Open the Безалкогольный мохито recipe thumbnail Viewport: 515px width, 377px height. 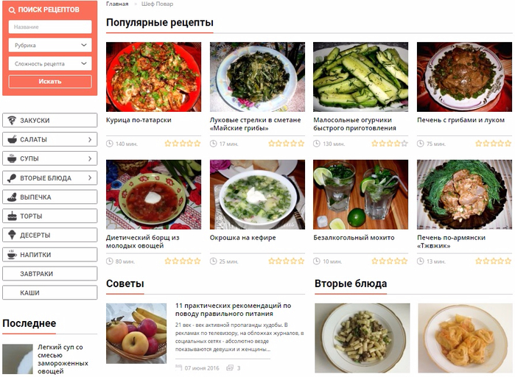(x=360, y=194)
